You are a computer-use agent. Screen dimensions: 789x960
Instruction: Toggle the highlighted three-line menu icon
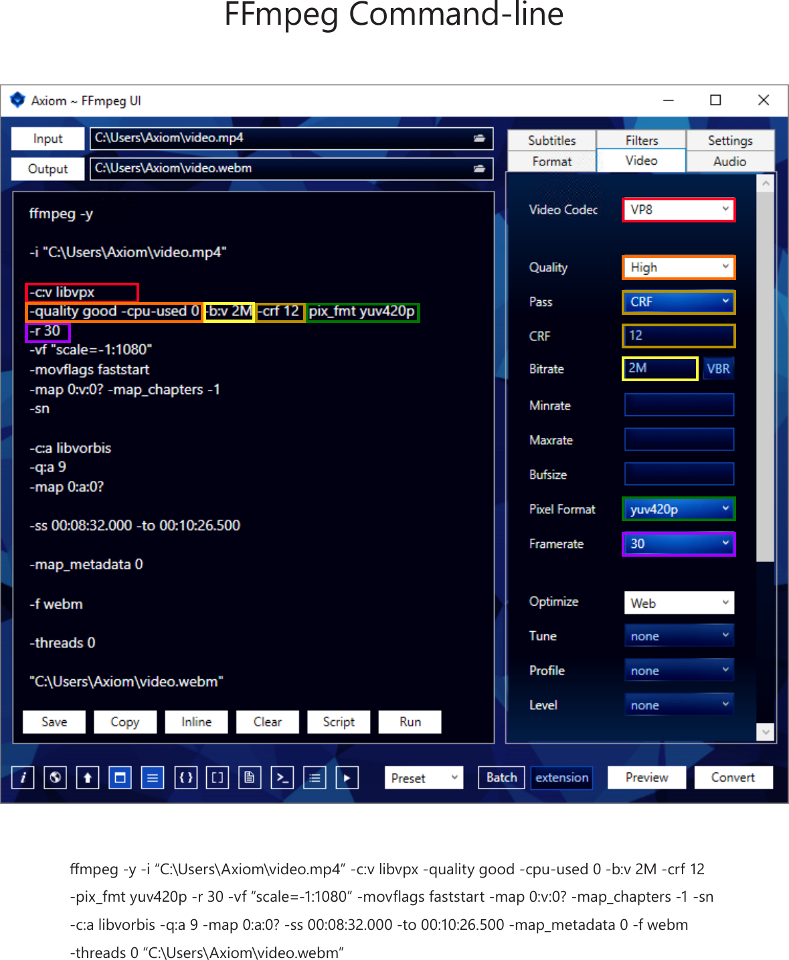[153, 777]
